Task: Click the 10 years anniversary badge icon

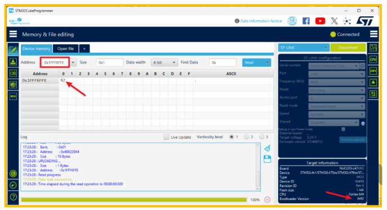Action: pos(292,21)
